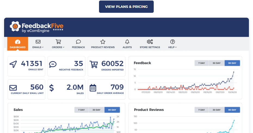Go to the Feedback menu label

pyautogui.click(x=78, y=47)
